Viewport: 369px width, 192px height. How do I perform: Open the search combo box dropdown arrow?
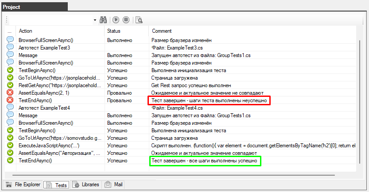coord(95,20)
